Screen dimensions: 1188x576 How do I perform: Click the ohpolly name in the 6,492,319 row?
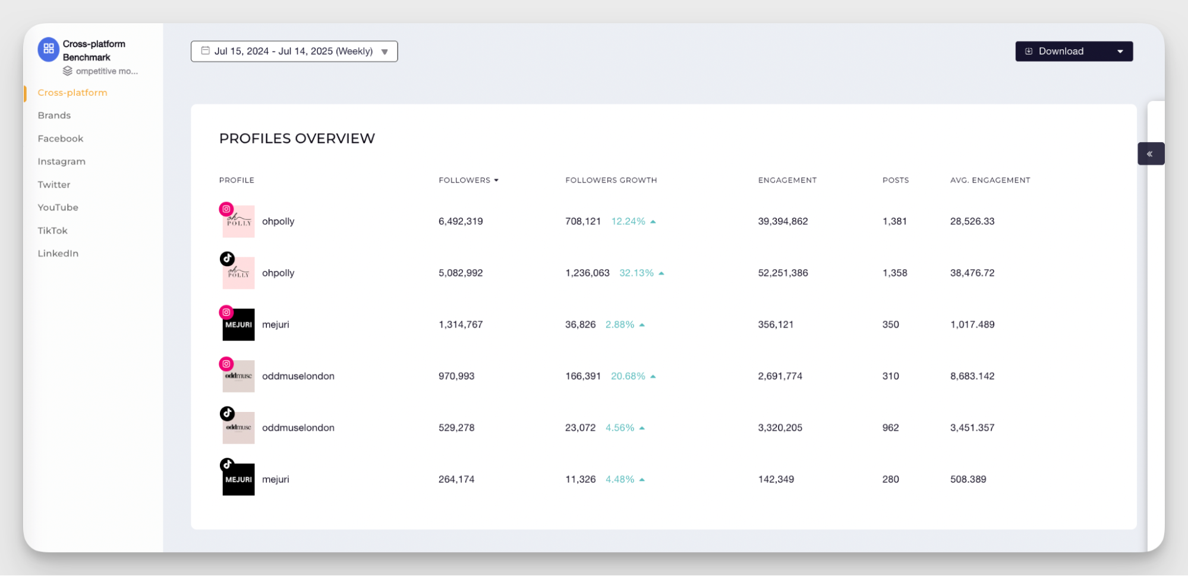(278, 222)
